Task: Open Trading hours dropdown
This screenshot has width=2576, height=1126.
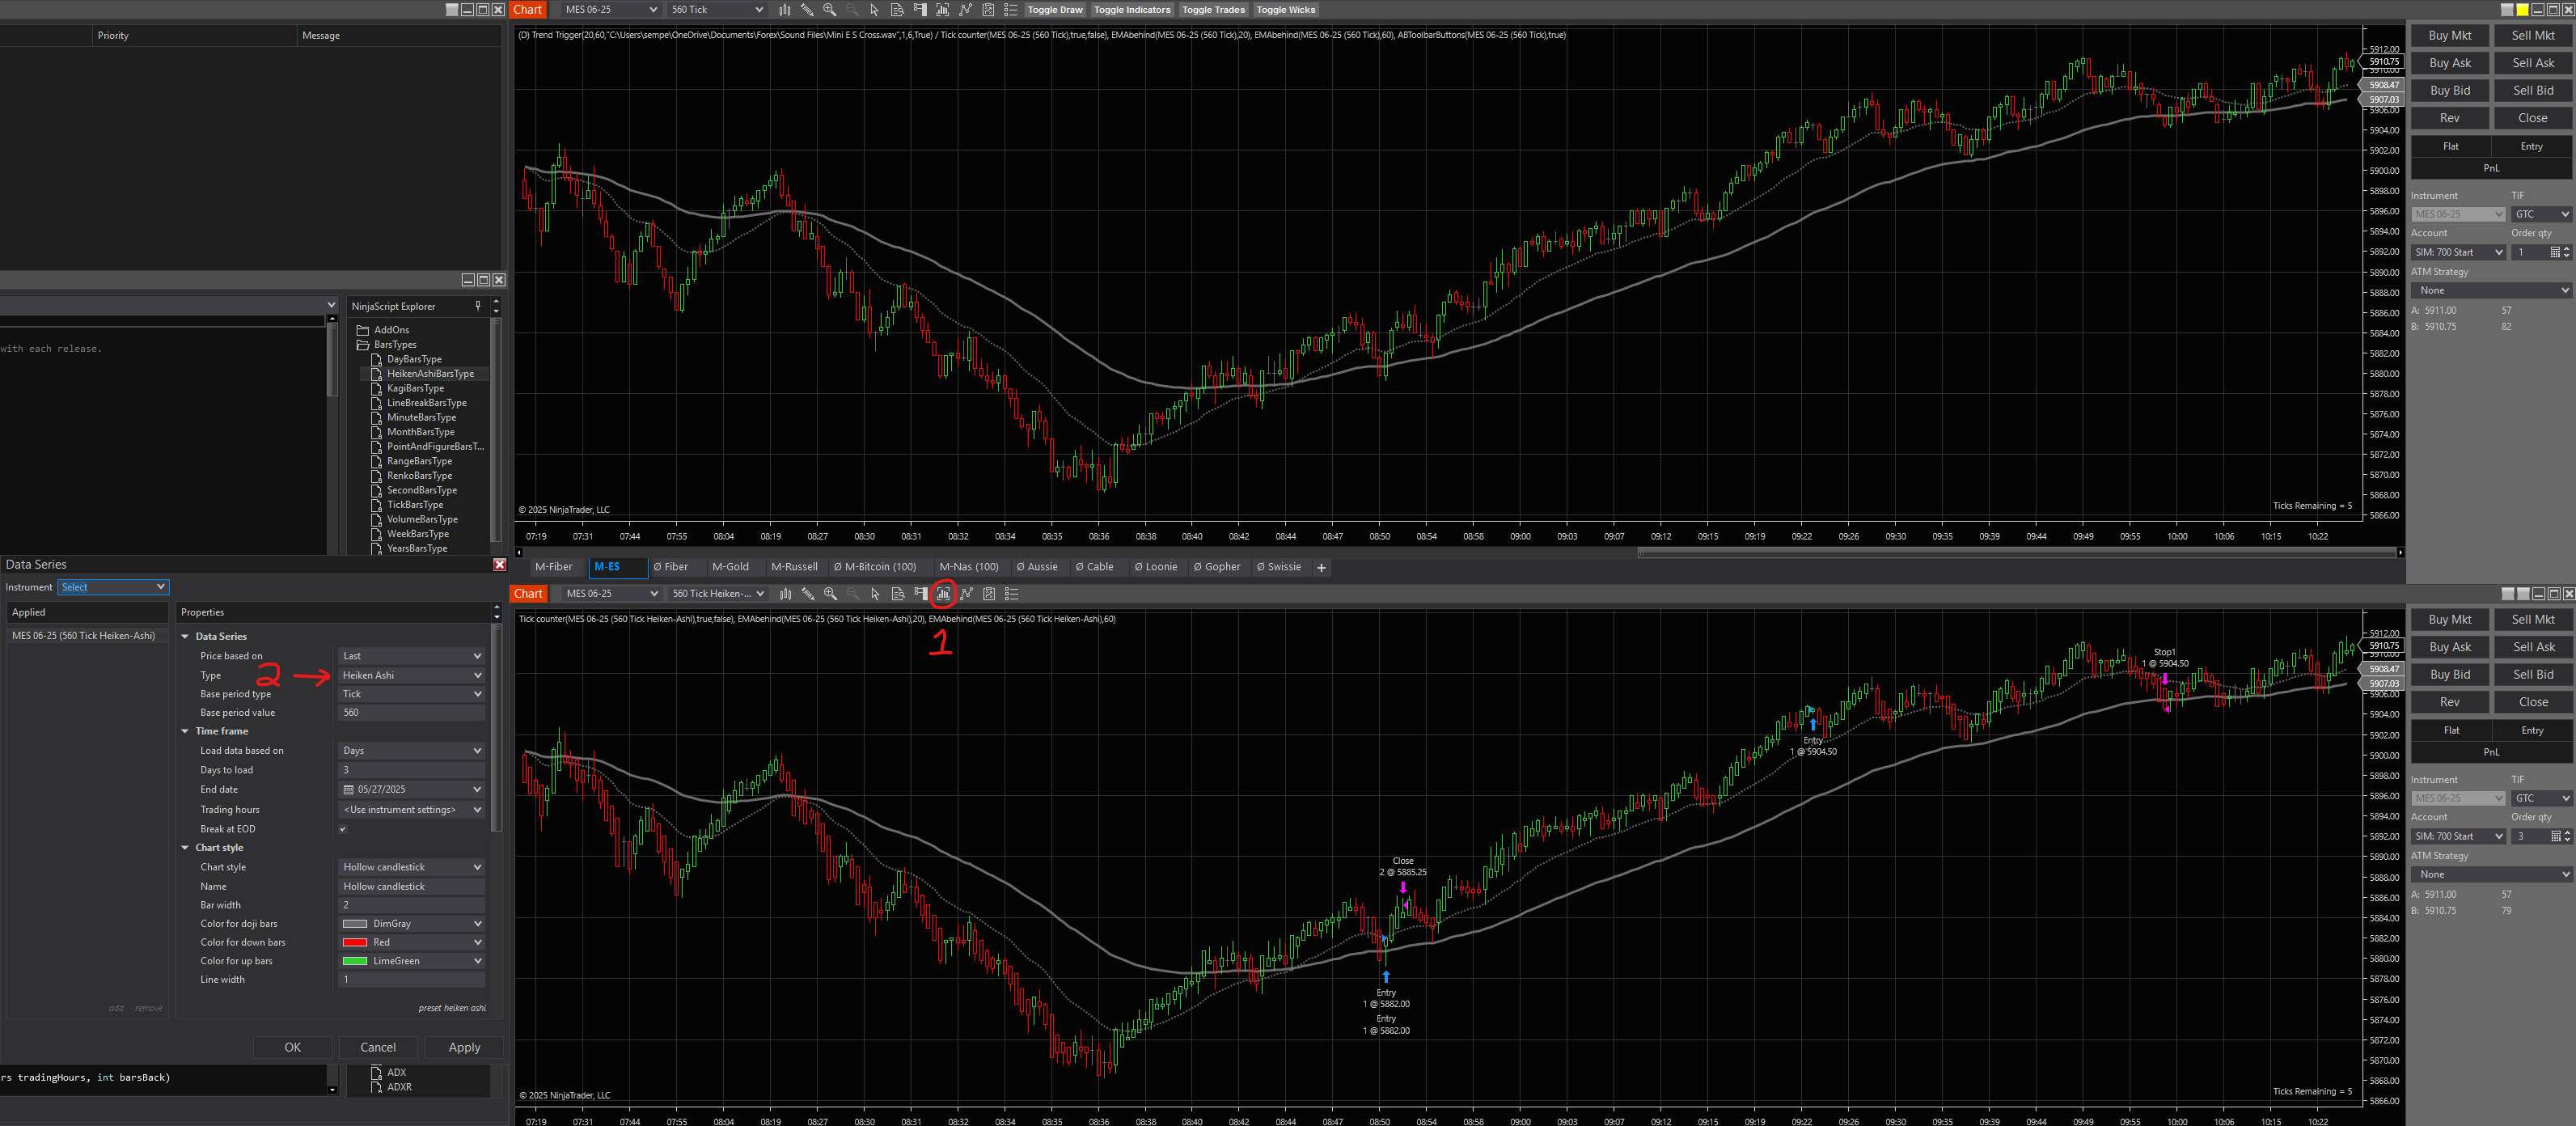Action: tap(411, 810)
